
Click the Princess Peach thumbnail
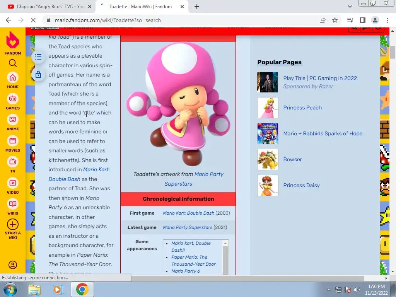point(268,108)
